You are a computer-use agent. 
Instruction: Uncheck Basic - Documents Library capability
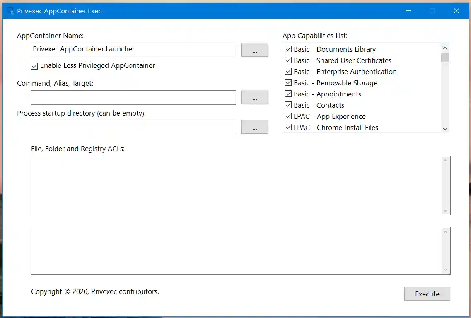coord(288,49)
